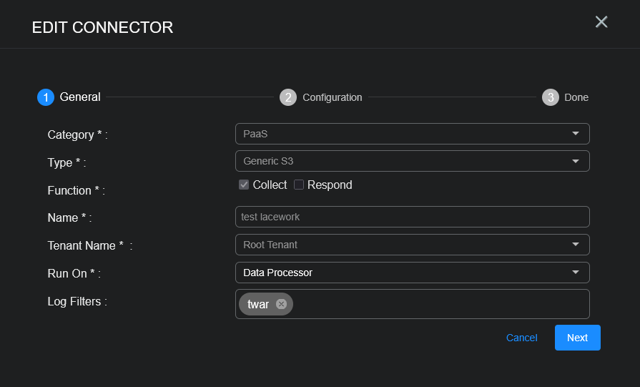Click the Run On dropdown arrow
The width and height of the screenshot is (640, 387).
click(x=576, y=273)
